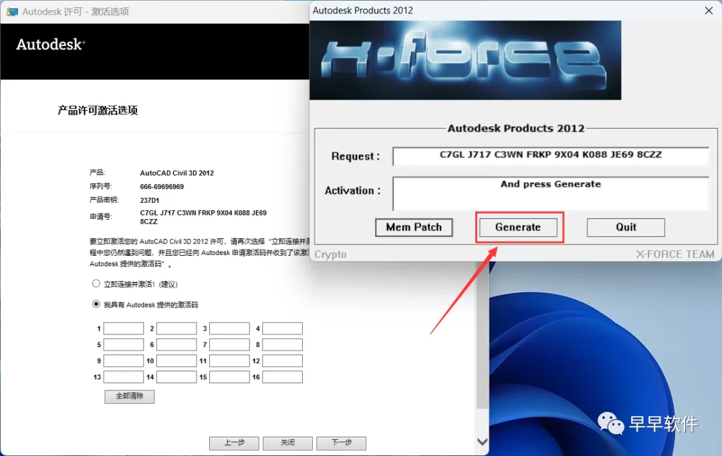722x456 pixels.
Task: Click the Generate button
Action: (518, 228)
